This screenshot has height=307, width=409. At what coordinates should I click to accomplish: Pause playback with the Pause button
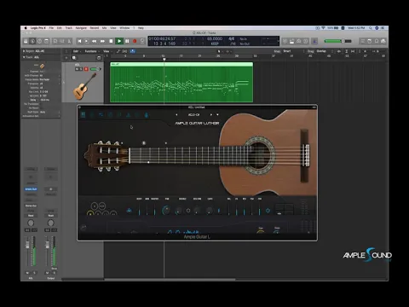127,41
